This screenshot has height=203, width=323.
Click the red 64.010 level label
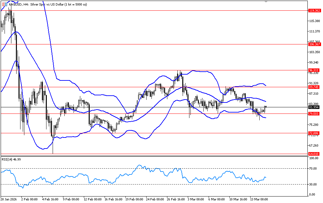pyautogui.click(x=315, y=154)
